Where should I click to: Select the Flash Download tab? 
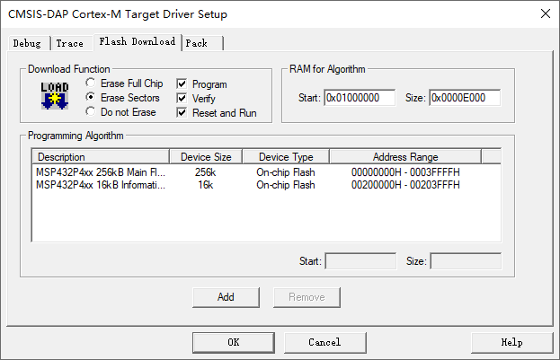tap(138, 42)
